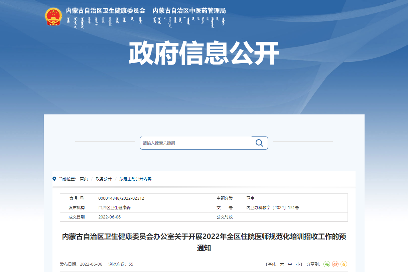Click the search magnifier icon
The width and height of the screenshot is (408, 272).
[259, 143]
